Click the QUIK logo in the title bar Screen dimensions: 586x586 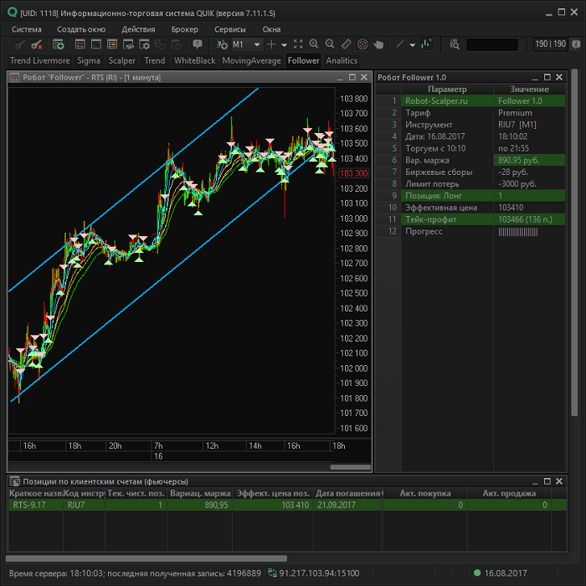pyautogui.click(x=13, y=13)
